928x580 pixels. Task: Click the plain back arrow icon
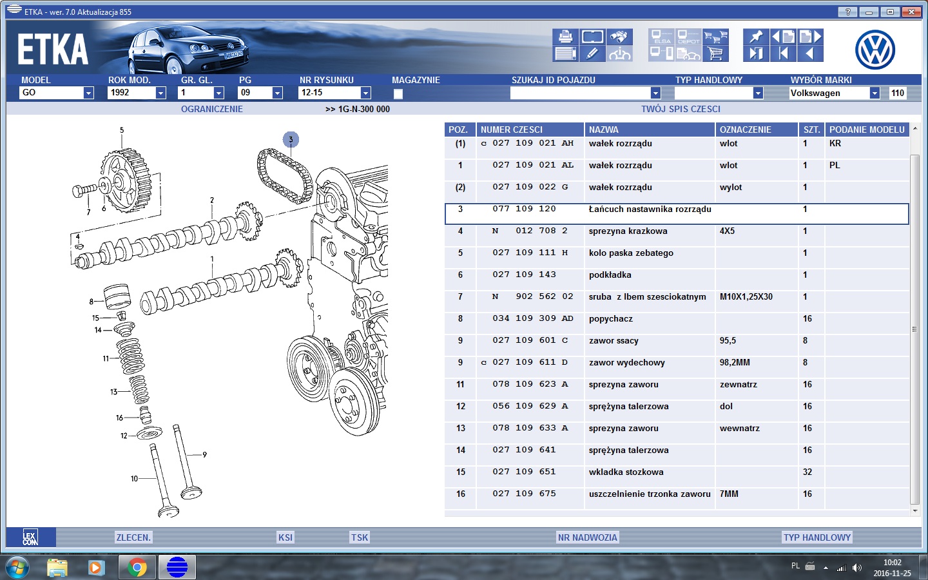click(x=810, y=53)
